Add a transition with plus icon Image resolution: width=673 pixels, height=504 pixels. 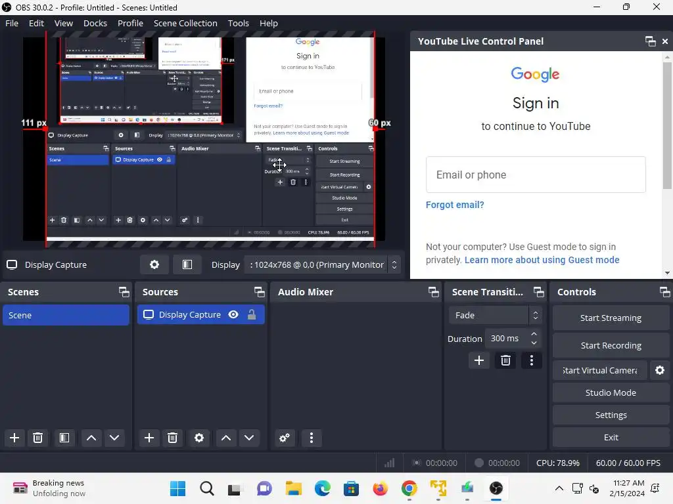pyautogui.click(x=479, y=360)
